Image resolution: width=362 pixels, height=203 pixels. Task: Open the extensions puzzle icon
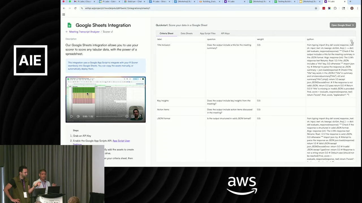[x=335, y=8]
